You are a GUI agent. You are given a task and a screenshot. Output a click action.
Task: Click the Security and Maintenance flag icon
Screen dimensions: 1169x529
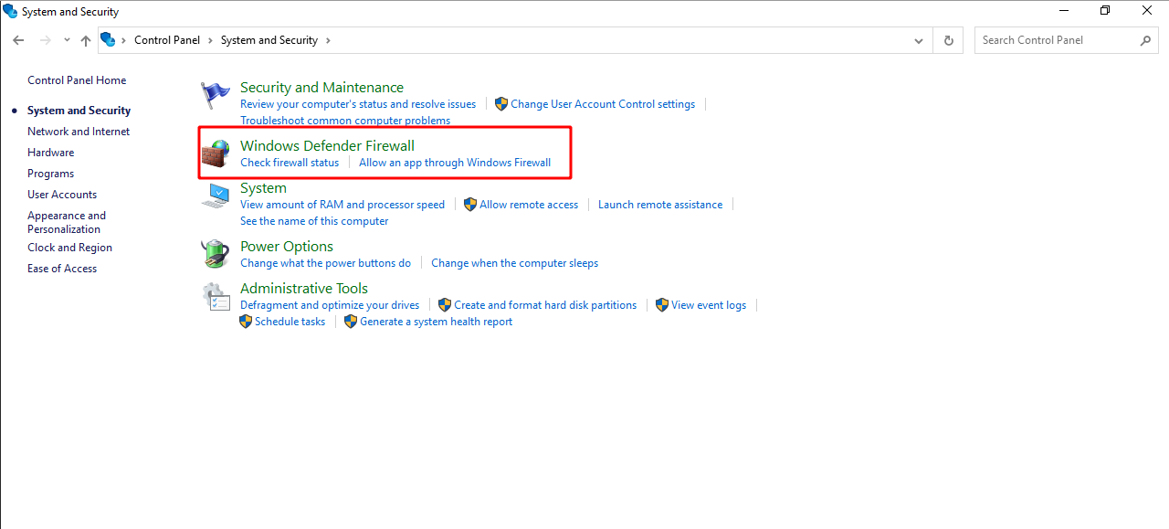tap(216, 95)
